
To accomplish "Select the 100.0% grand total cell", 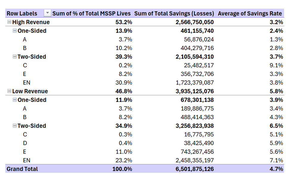I will (x=122, y=169).
